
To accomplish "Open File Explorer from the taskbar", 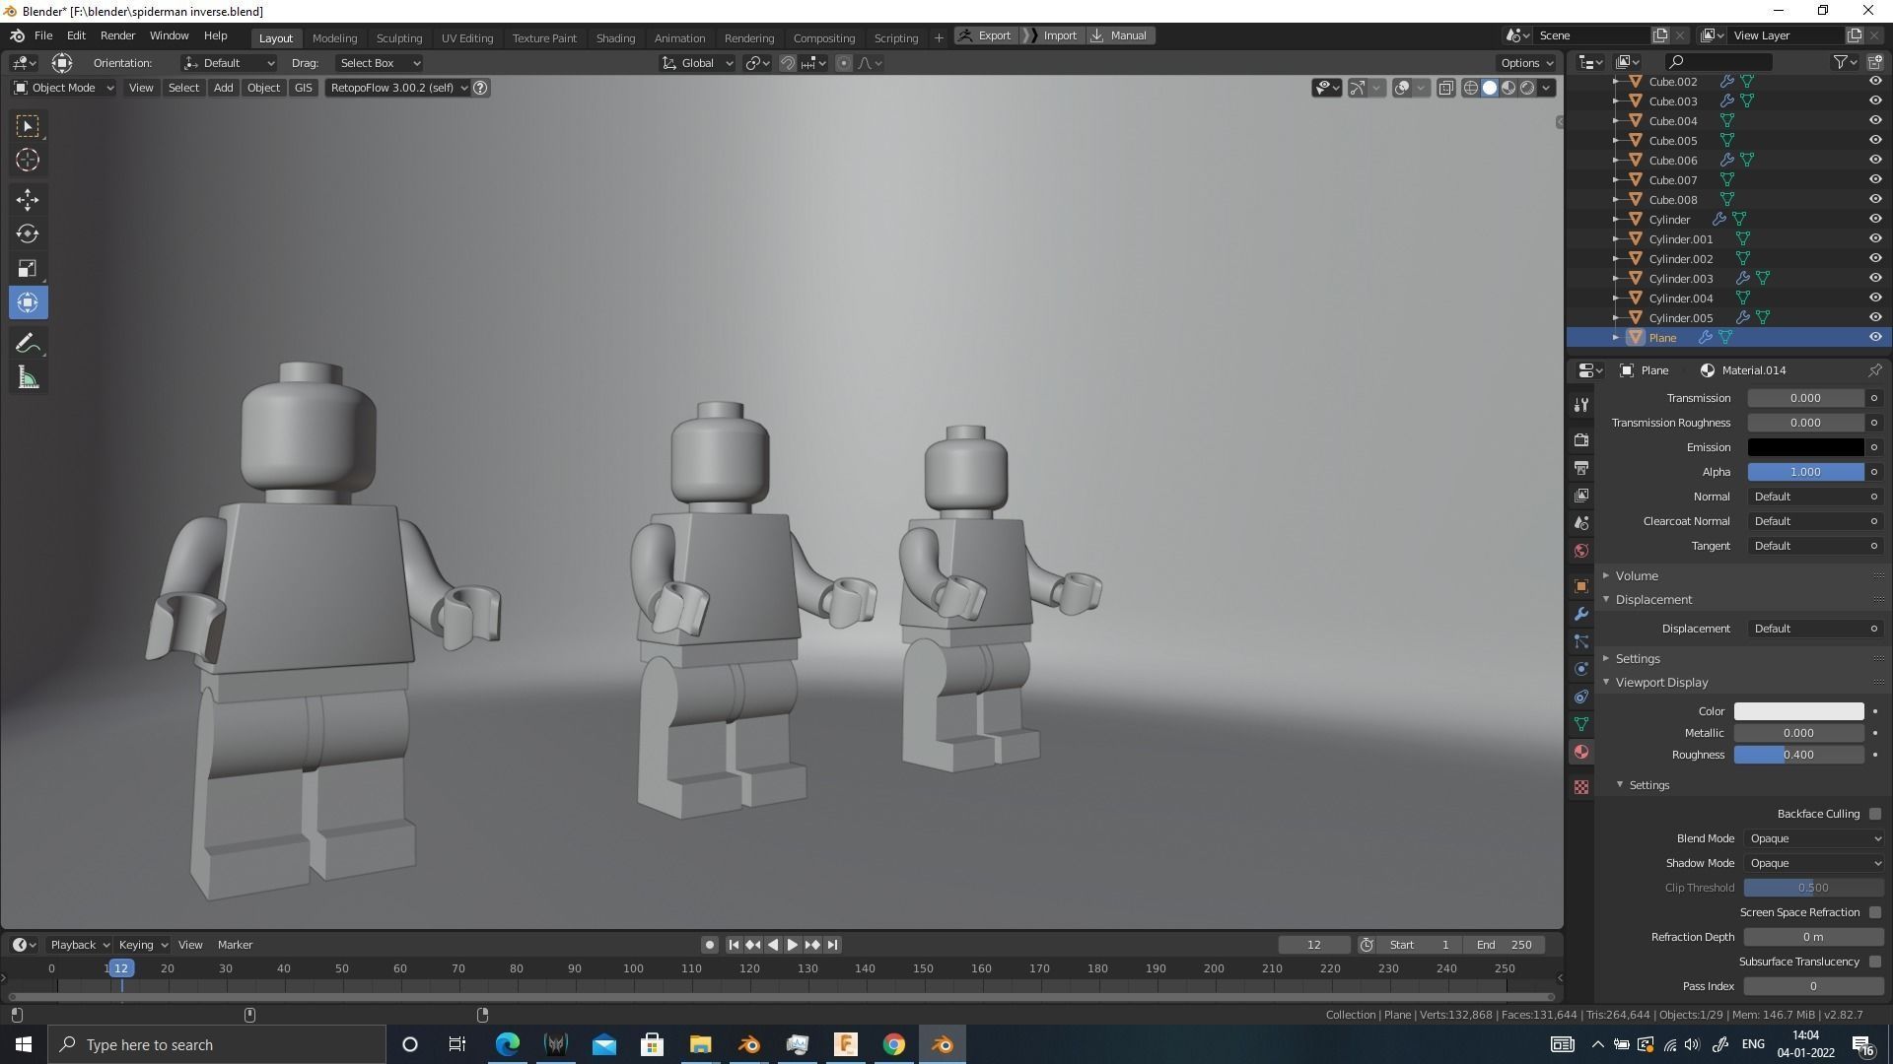I will point(700,1044).
